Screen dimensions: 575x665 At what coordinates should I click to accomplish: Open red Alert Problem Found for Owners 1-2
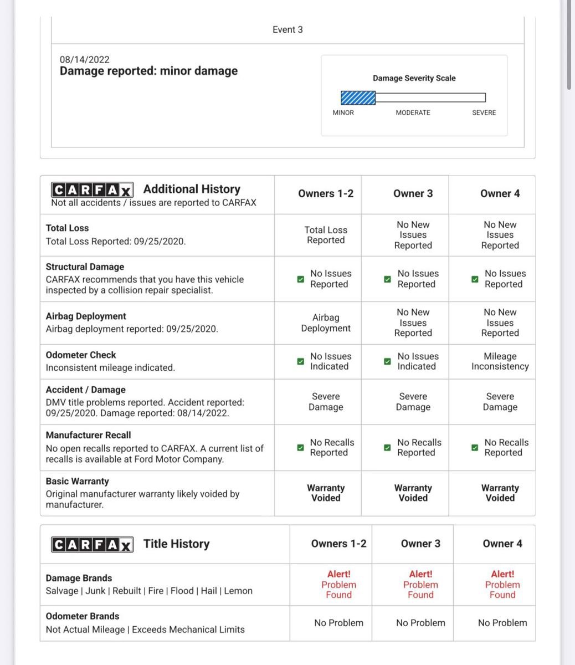[338, 585]
